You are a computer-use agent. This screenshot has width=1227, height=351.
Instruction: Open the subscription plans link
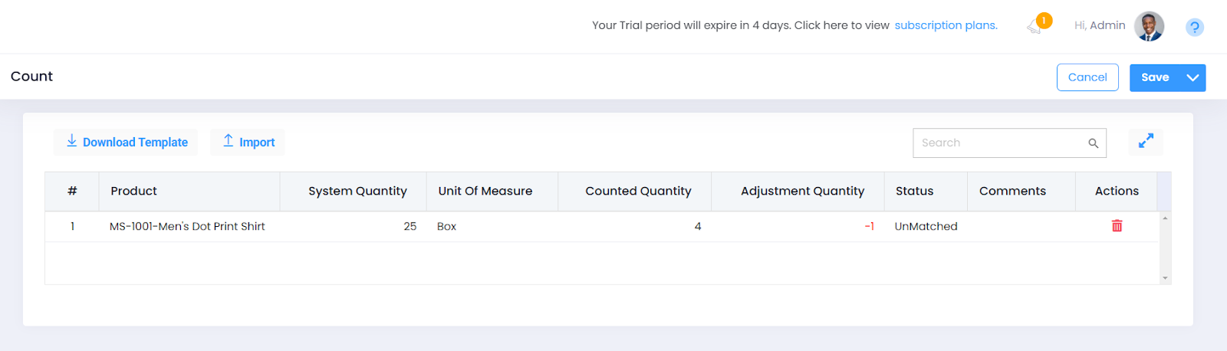point(946,25)
